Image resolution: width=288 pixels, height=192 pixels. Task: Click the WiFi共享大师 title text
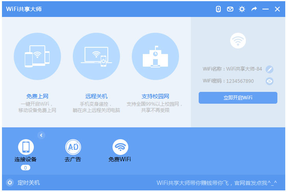point(24,9)
